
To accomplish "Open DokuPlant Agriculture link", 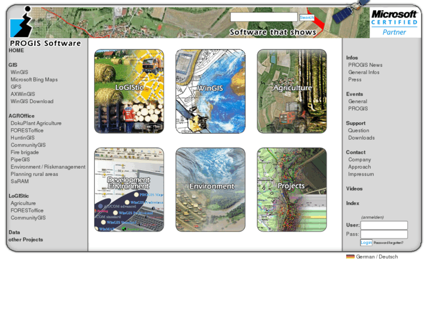I will click(x=36, y=123).
